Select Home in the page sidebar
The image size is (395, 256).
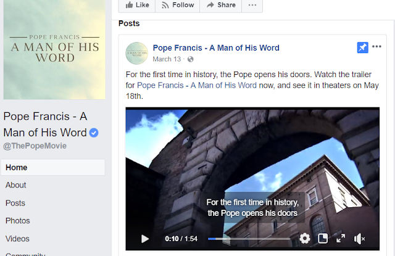tap(53, 167)
